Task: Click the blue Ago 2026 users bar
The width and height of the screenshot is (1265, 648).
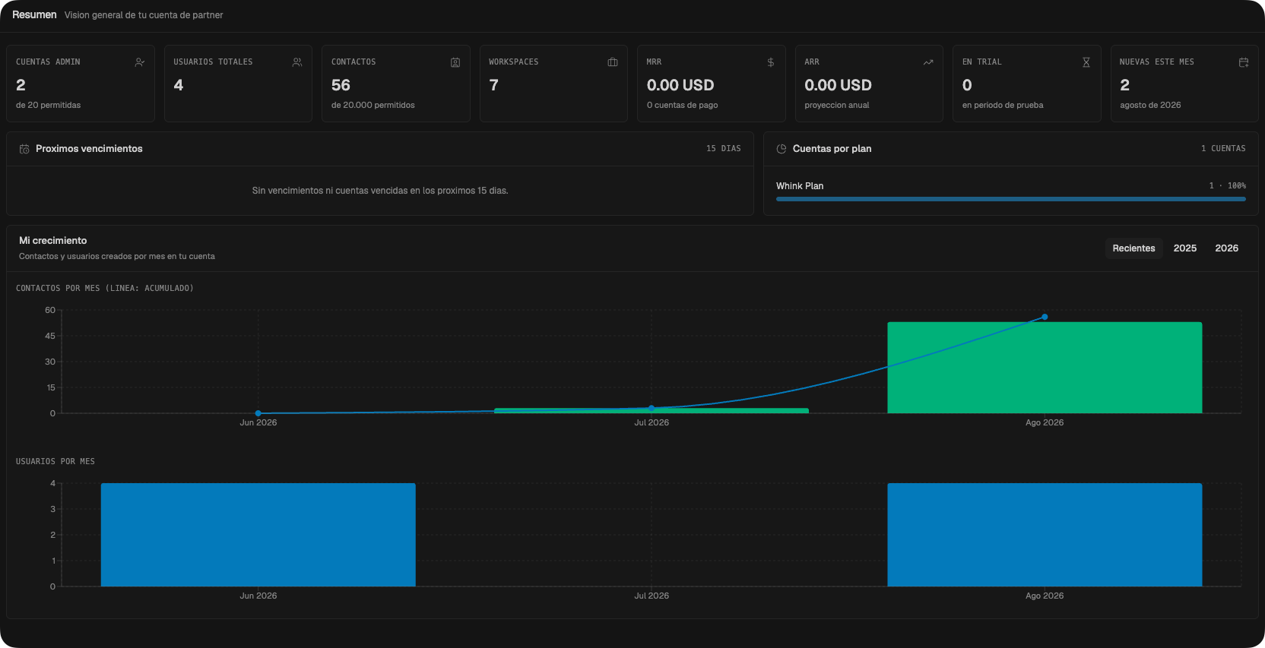Action: tap(1045, 535)
